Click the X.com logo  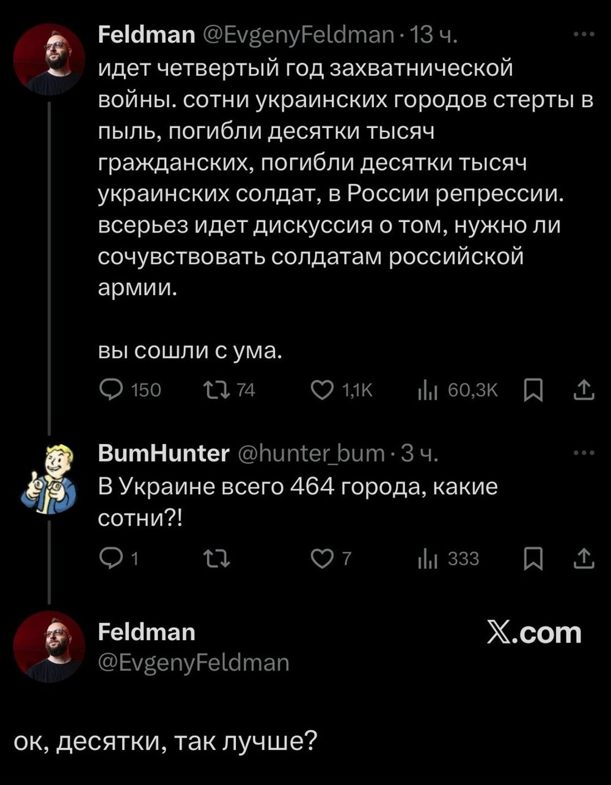pyautogui.click(x=534, y=633)
